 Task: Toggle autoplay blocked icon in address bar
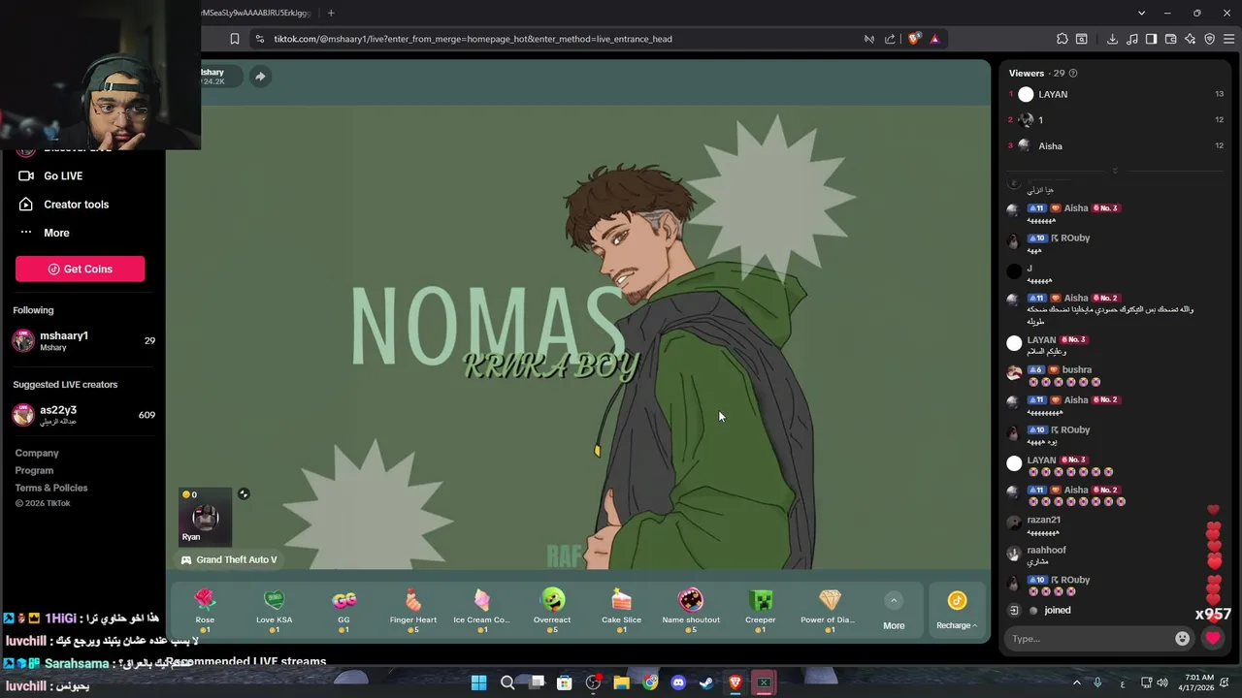click(869, 39)
